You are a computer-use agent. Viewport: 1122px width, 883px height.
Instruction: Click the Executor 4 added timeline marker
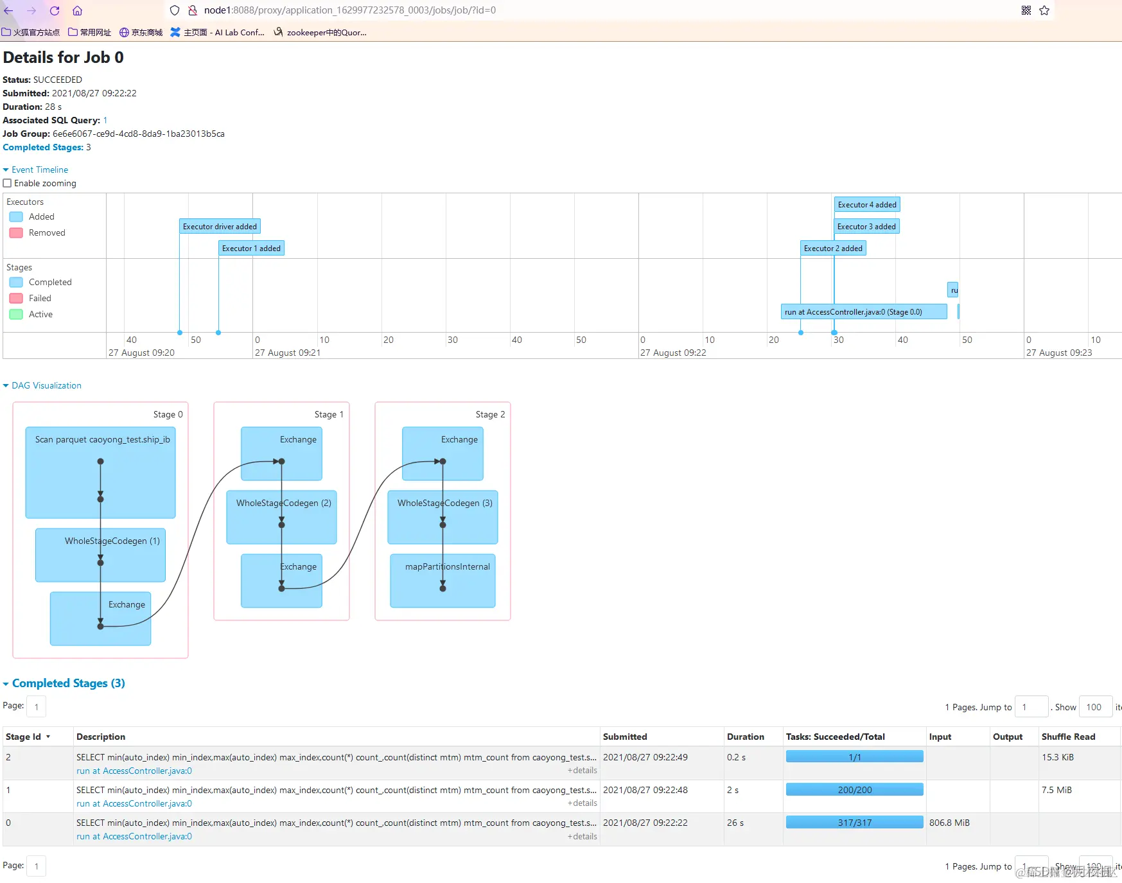click(867, 204)
